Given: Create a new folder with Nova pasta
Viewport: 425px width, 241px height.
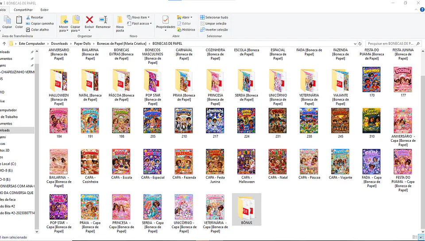Looking at the screenshot, I should [120, 24].
